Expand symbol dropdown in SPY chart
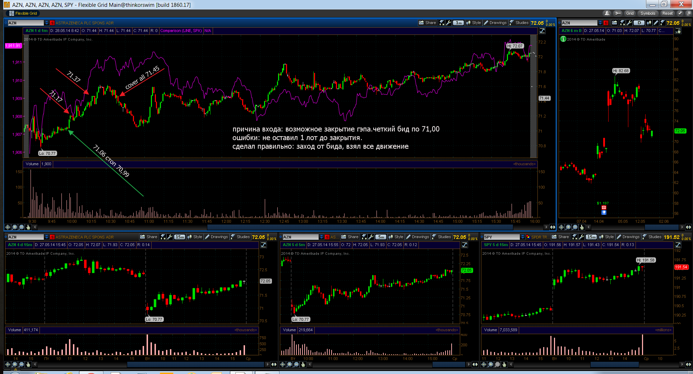Viewport: 693px width, 374px height. (x=522, y=237)
